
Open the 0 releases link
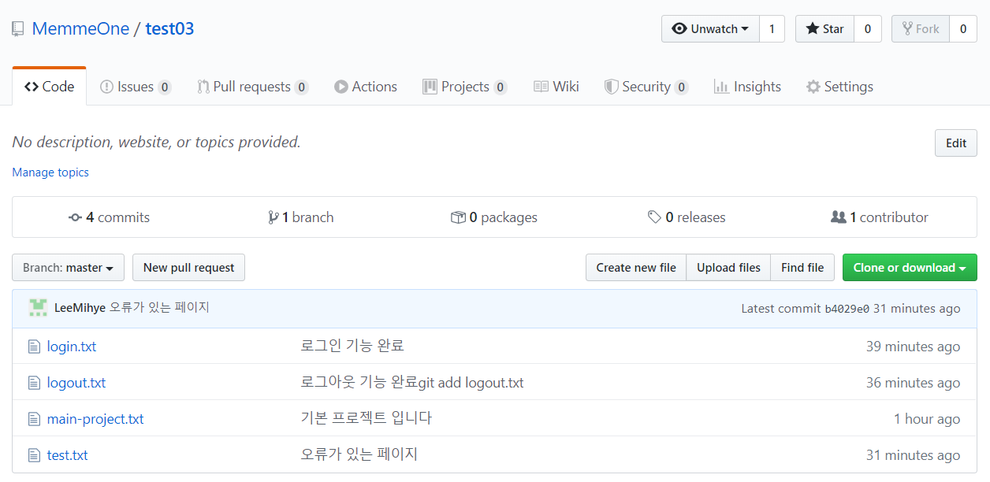click(687, 217)
